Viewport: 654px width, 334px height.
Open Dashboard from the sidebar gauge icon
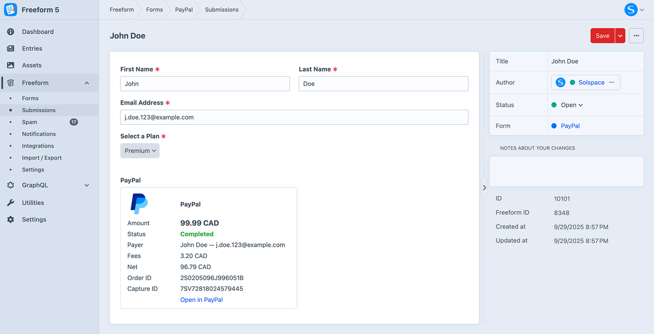click(x=10, y=32)
